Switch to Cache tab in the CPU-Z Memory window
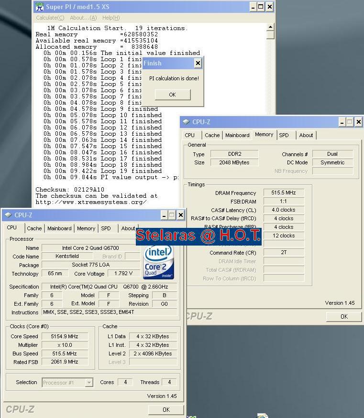 (x=212, y=135)
